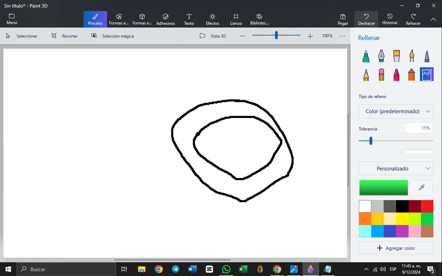
Task: Select the Crayon tool
Action: 396,74
